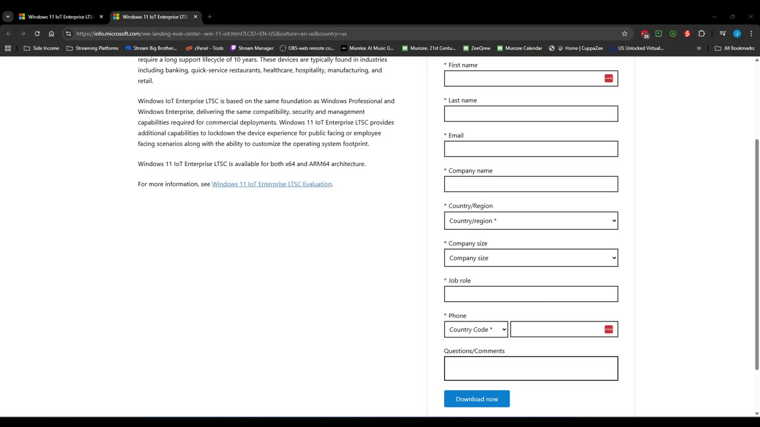
Task: Go to the browser home page
Action: click(51, 34)
